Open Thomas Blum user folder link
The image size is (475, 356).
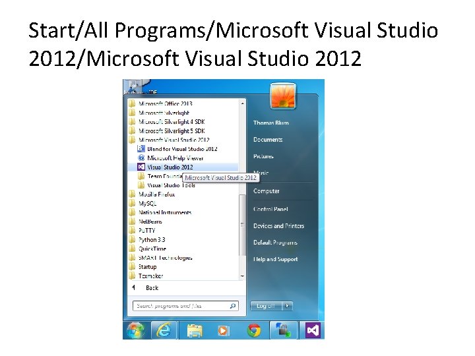[x=271, y=123]
